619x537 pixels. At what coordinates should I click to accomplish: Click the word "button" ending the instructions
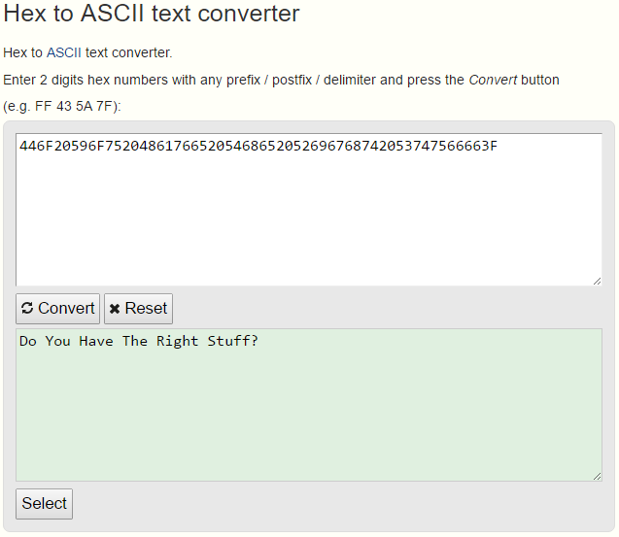click(540, 80)
